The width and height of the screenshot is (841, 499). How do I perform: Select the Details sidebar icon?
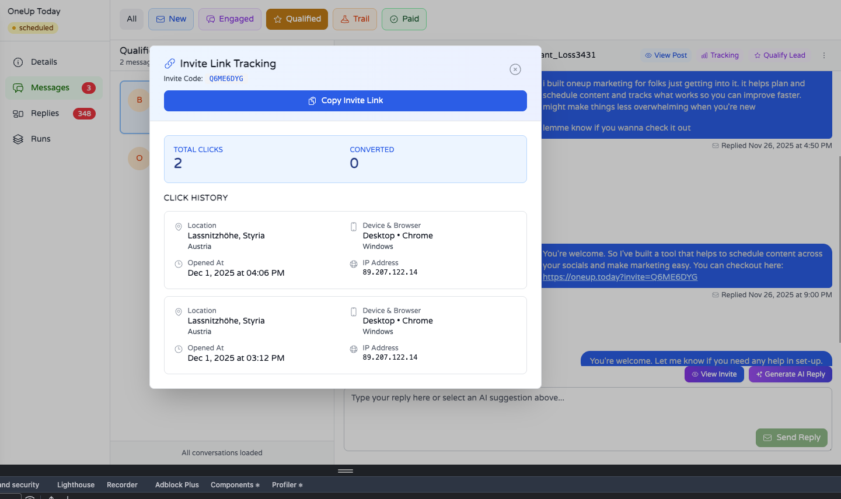(x=18, y=62)
